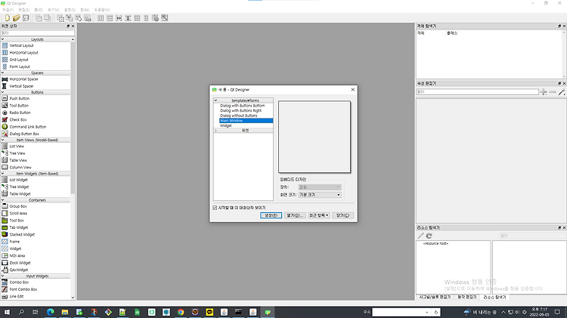
Task: Open the 최근 항목 recent forms dropdown
Action: click(318, 215)
